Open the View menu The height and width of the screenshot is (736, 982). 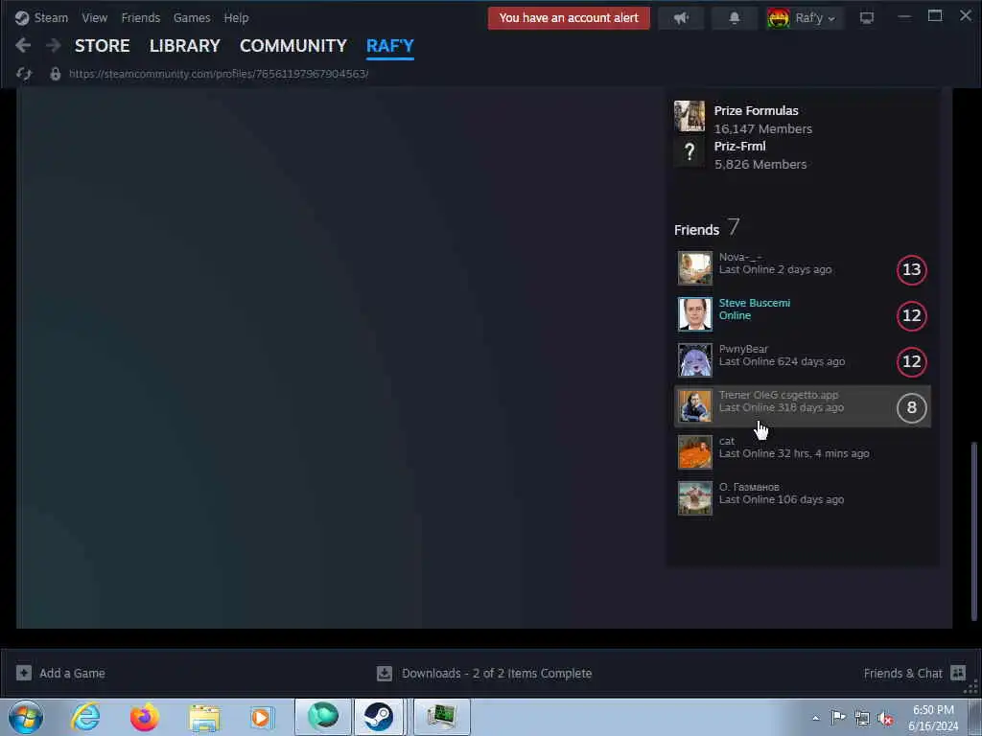[95, 17]
